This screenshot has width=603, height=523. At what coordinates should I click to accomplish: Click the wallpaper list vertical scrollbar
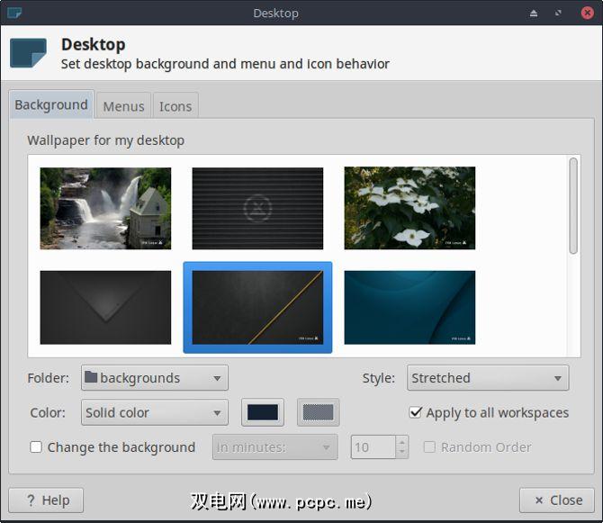(573, 206)
